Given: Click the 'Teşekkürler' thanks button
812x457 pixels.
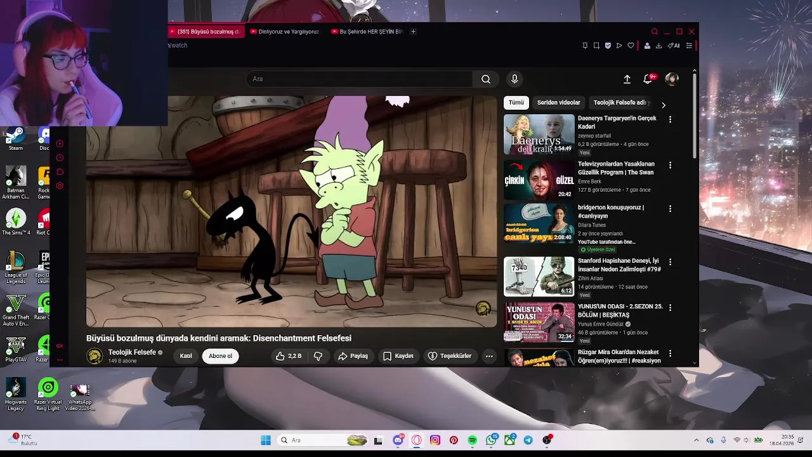Looking at the screenshot, I should tap(450, 356).
